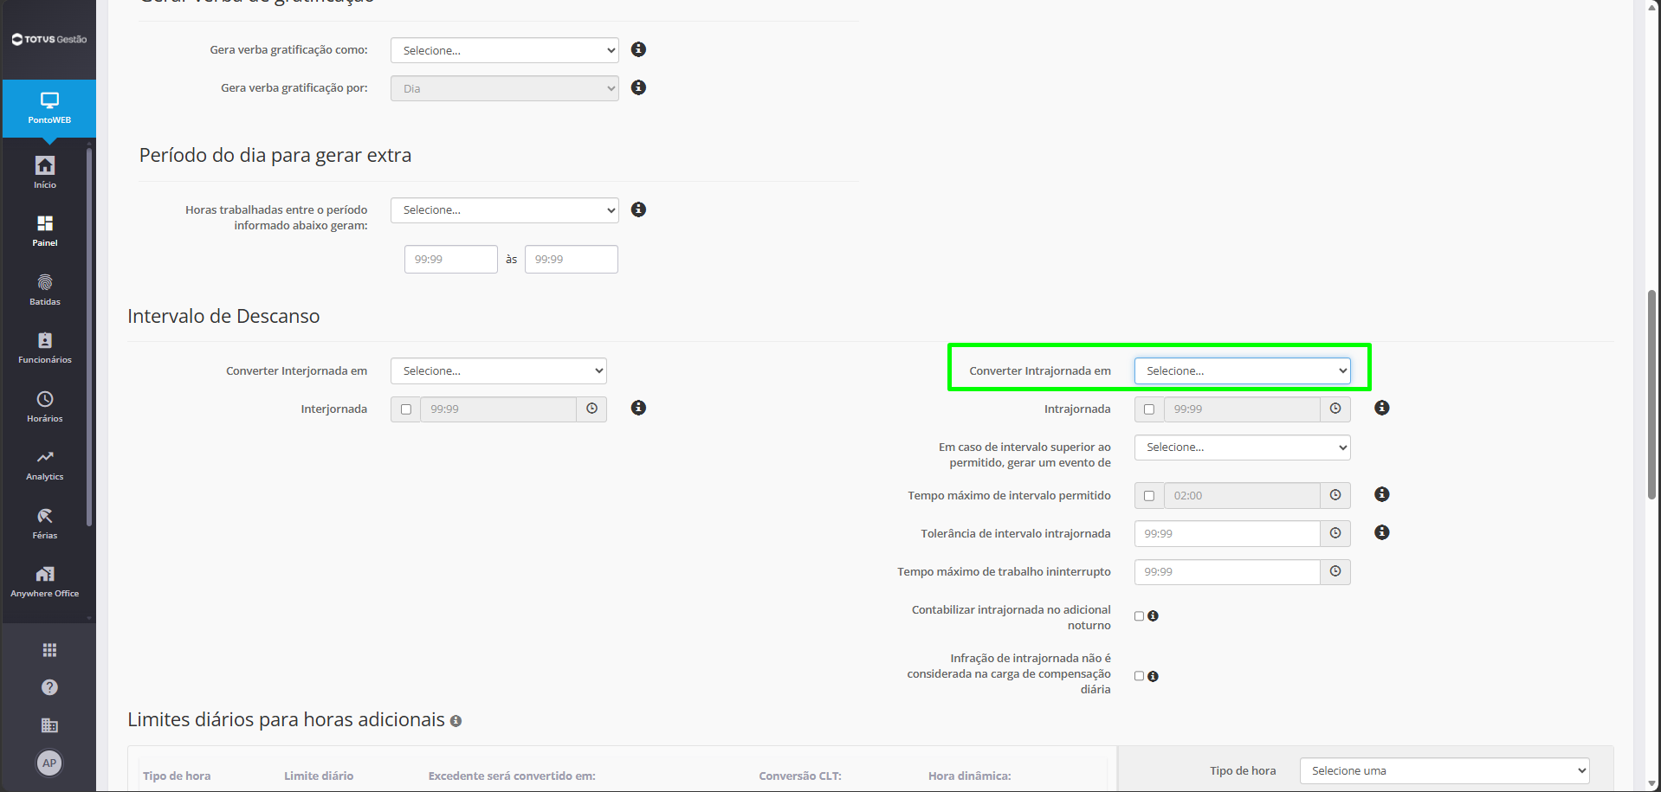
Task: Open time picker clock for Interjornada
Action: pos(592,409)
